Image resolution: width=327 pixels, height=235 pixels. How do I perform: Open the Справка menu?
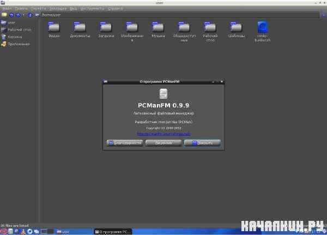[x=116, y=9]
